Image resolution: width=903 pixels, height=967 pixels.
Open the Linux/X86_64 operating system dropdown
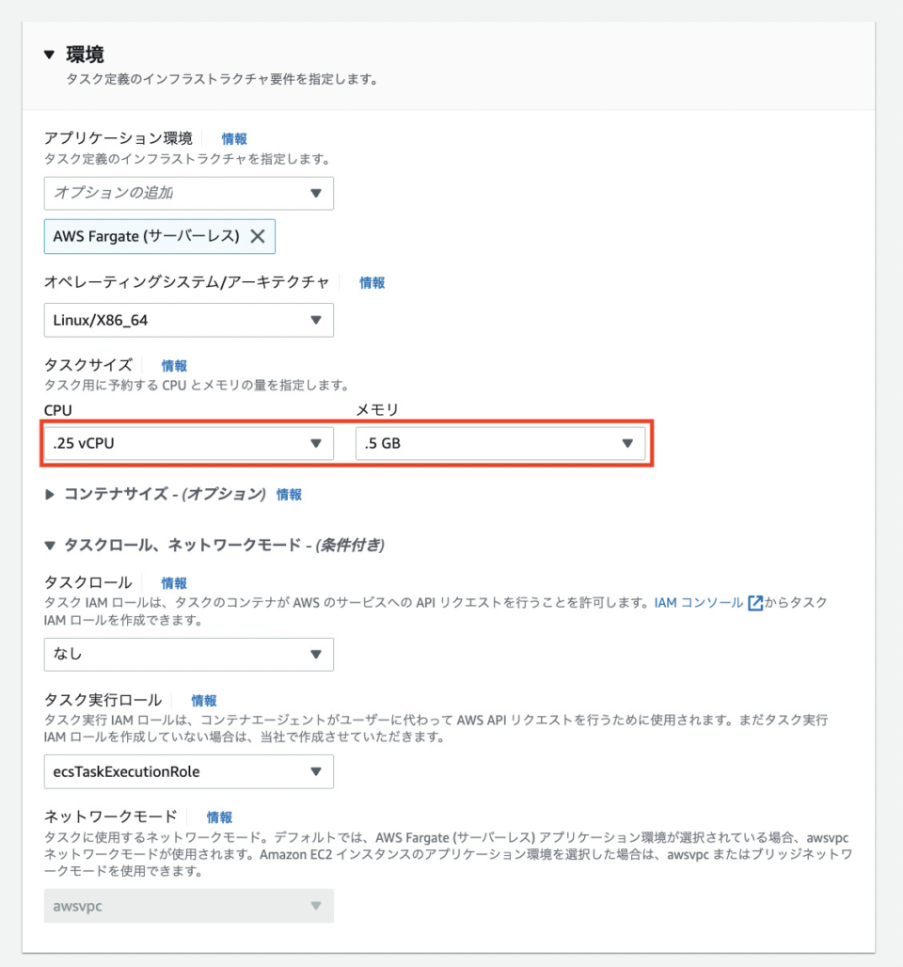[188, 320]
